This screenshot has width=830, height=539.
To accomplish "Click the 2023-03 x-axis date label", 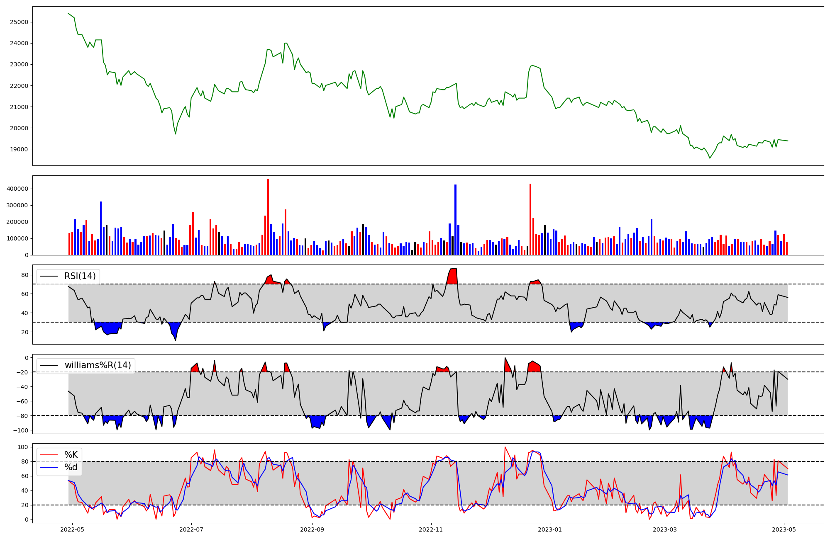I will coord(665,529).
